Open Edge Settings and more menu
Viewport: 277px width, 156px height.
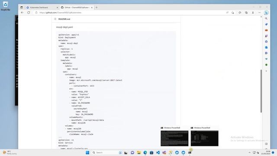pos(259,13)
